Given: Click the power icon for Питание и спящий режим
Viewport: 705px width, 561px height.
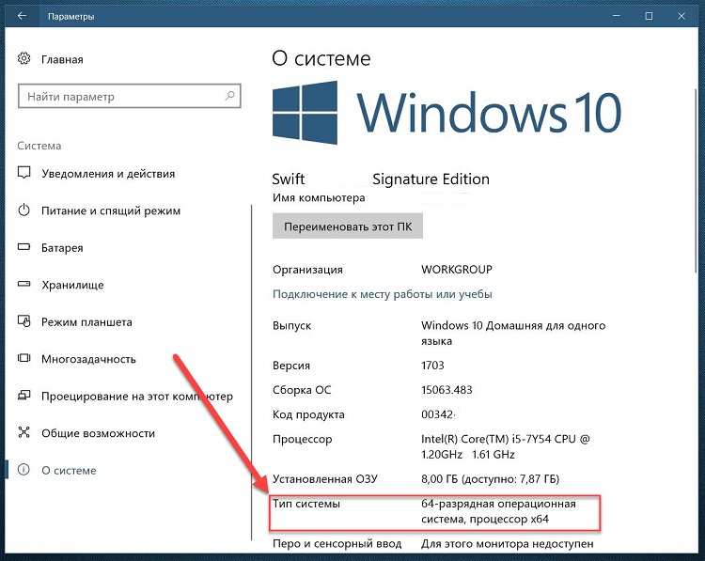Looking at the screenshot, I should tap(23, 210).
